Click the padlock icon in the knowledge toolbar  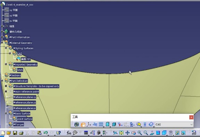coord(99,133)
